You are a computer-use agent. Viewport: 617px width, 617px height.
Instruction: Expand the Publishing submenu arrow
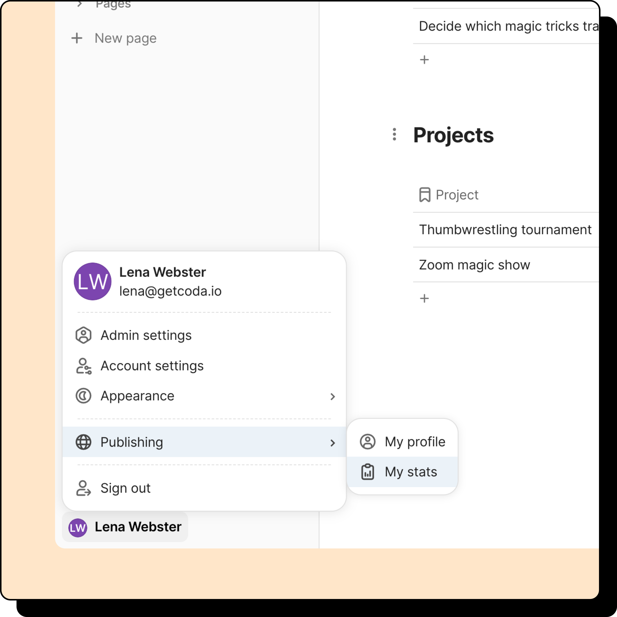(333, 443)
